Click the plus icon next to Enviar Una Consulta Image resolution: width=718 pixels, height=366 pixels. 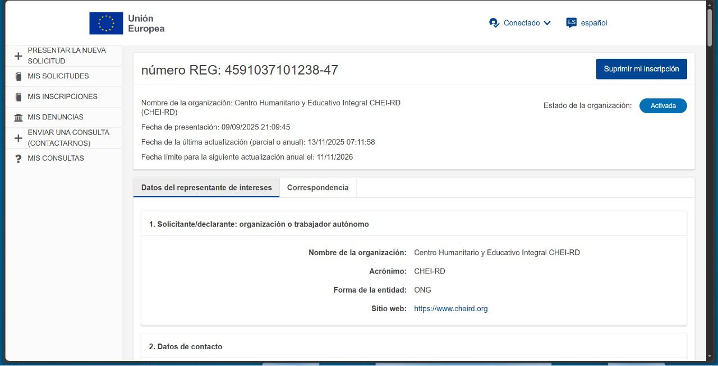18,137
